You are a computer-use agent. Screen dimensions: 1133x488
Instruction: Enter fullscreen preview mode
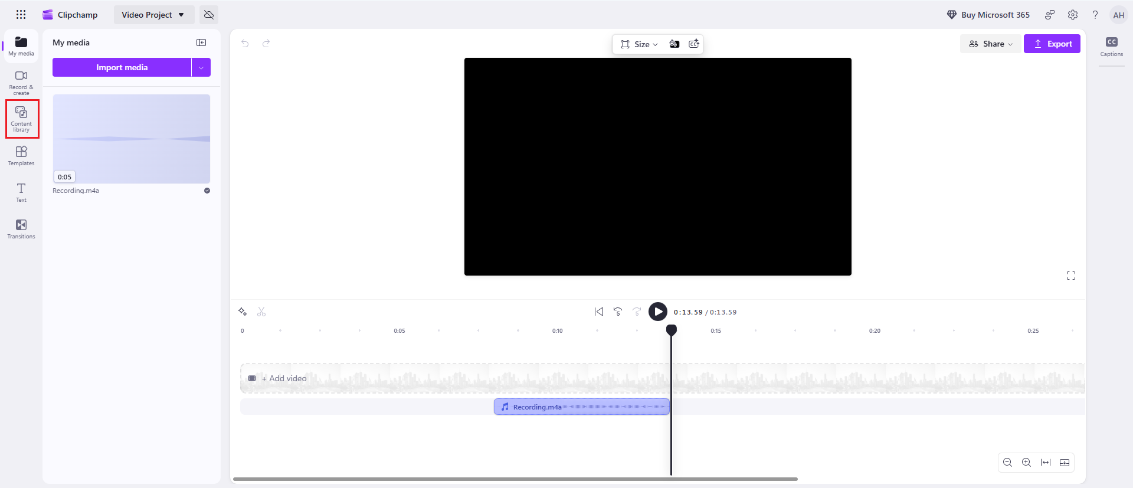tap(1071, 276)
